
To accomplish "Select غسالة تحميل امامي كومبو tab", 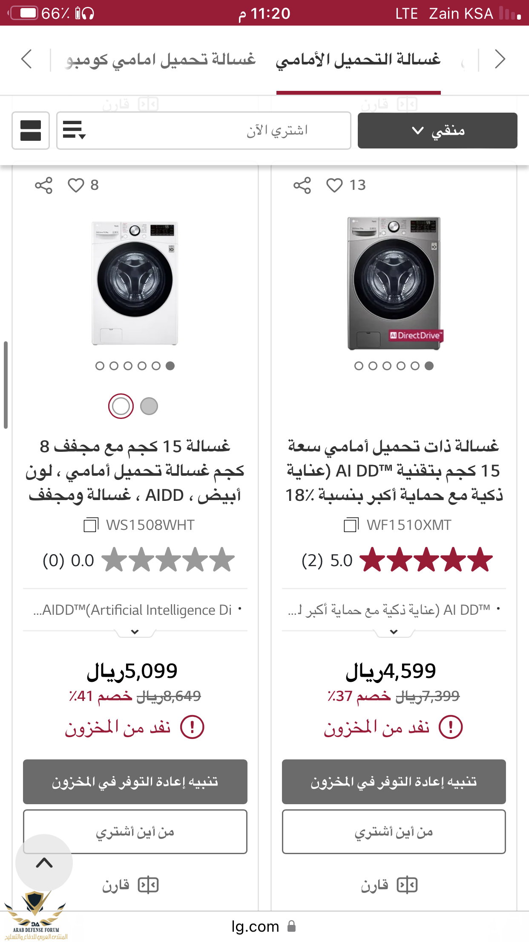I will [x=161, y=60].
